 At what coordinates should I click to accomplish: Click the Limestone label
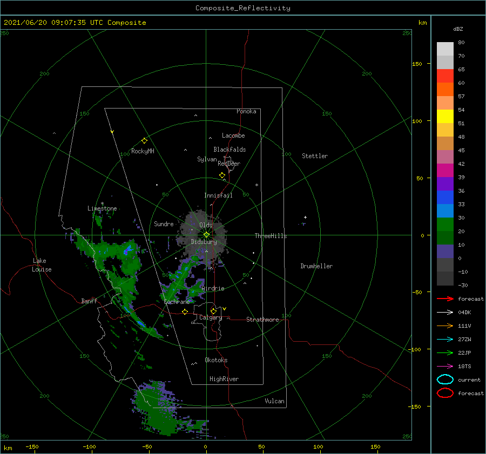click(102, 208)
